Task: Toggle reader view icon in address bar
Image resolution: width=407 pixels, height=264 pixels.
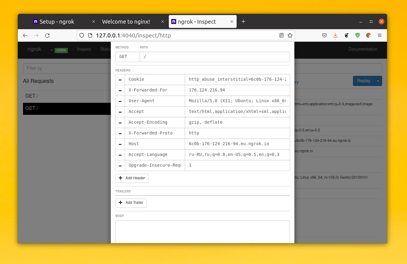Action: click(x=281, y=35)
